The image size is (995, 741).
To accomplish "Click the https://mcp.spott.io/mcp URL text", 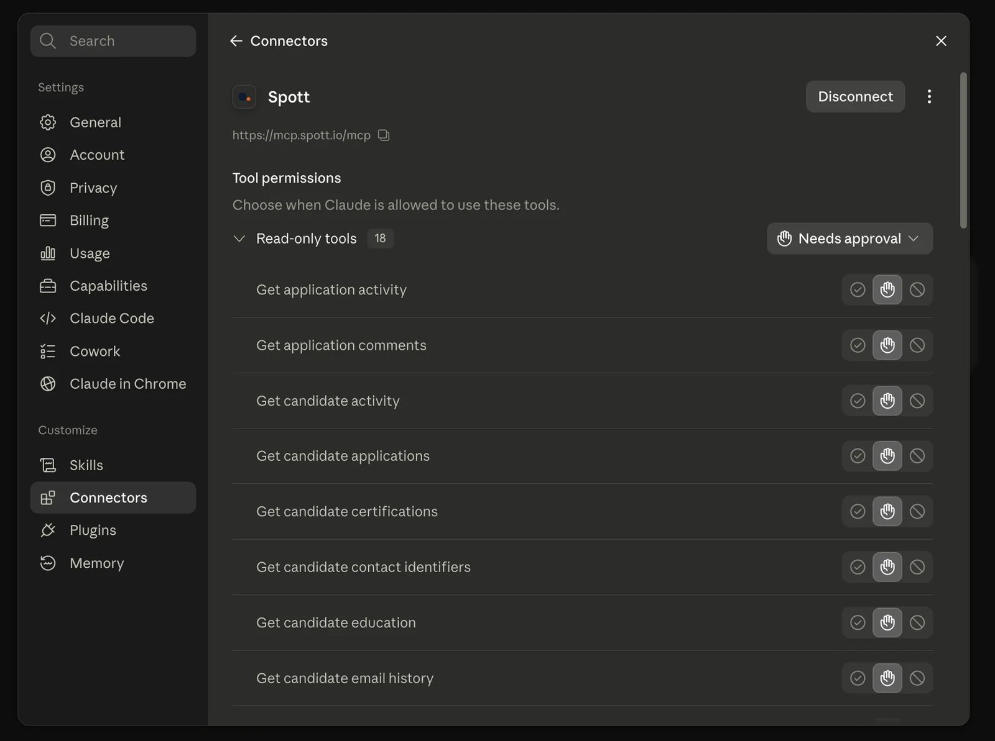I will 301,135.
